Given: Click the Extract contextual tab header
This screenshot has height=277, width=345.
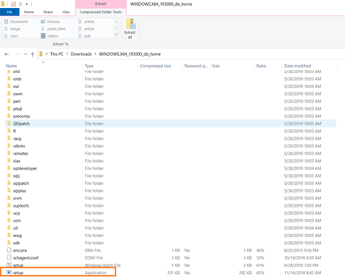Looking at the screenshot, I should click(101, 4).
